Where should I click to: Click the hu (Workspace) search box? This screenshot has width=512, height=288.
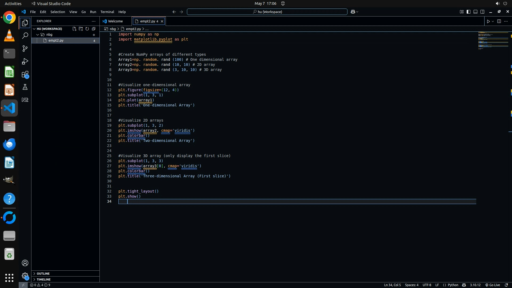click(267, 12)
